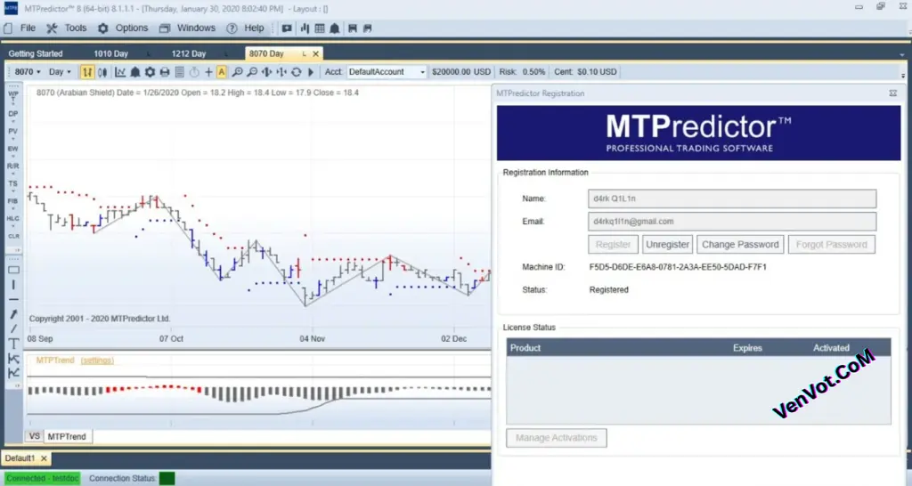Viewport: 912px width, 486px height.
Task: Select the trend line drawing tool
Action: tap(13, 329)
